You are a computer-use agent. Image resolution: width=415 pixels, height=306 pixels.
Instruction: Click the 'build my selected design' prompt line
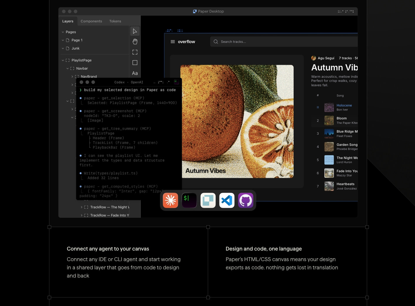(x=130, y=90)
